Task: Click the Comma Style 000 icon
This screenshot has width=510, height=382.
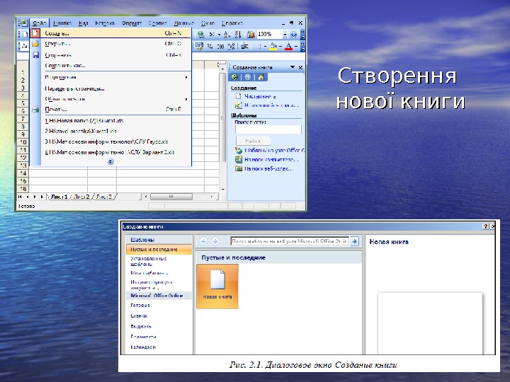Action: [x=220, y=47]
